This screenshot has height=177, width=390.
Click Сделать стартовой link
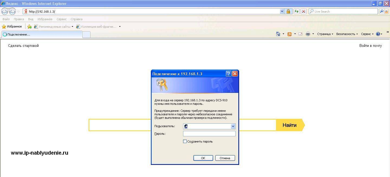click(x=23, y=46)
